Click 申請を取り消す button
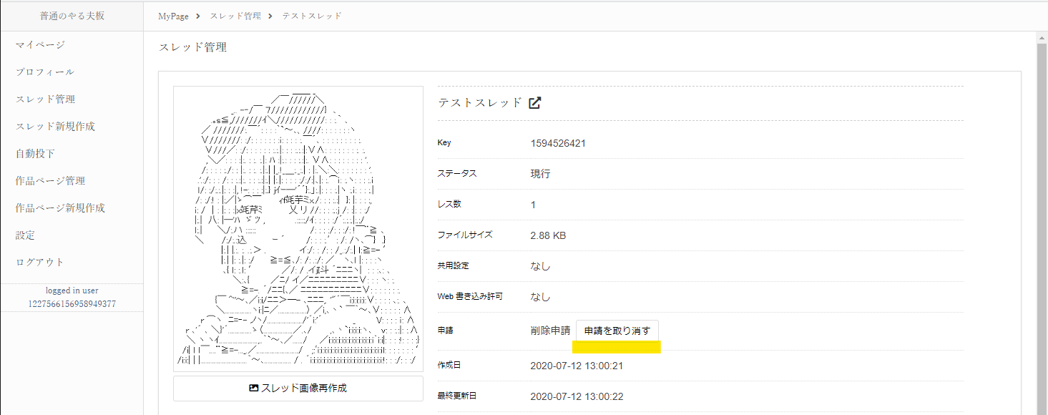The image size is (1048, 415). click(617, 331)
